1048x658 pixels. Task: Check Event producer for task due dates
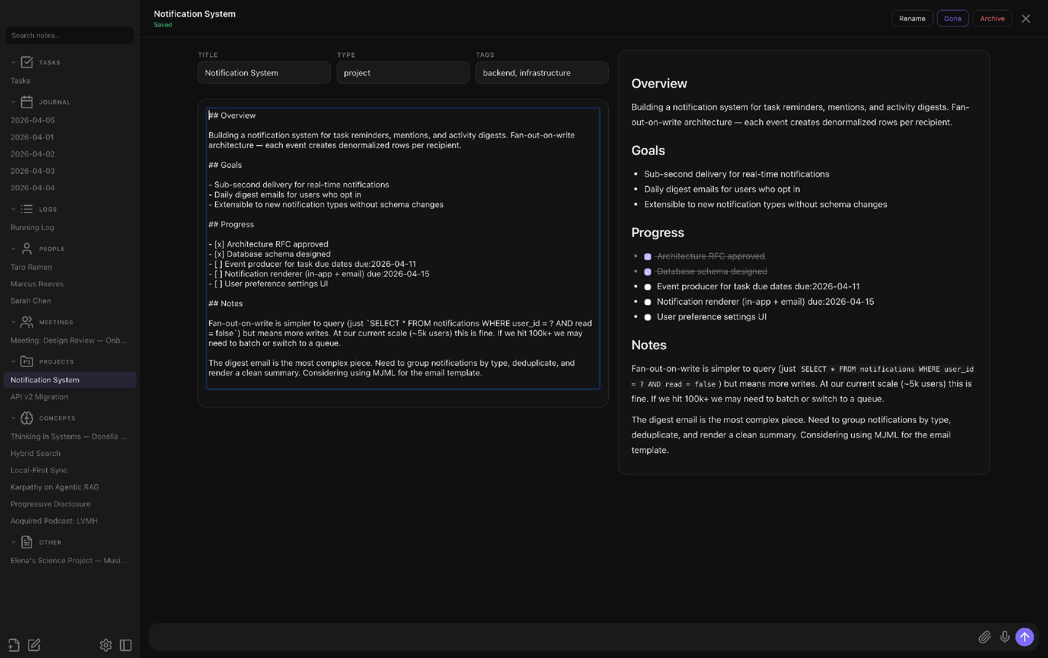click(648, 287)
